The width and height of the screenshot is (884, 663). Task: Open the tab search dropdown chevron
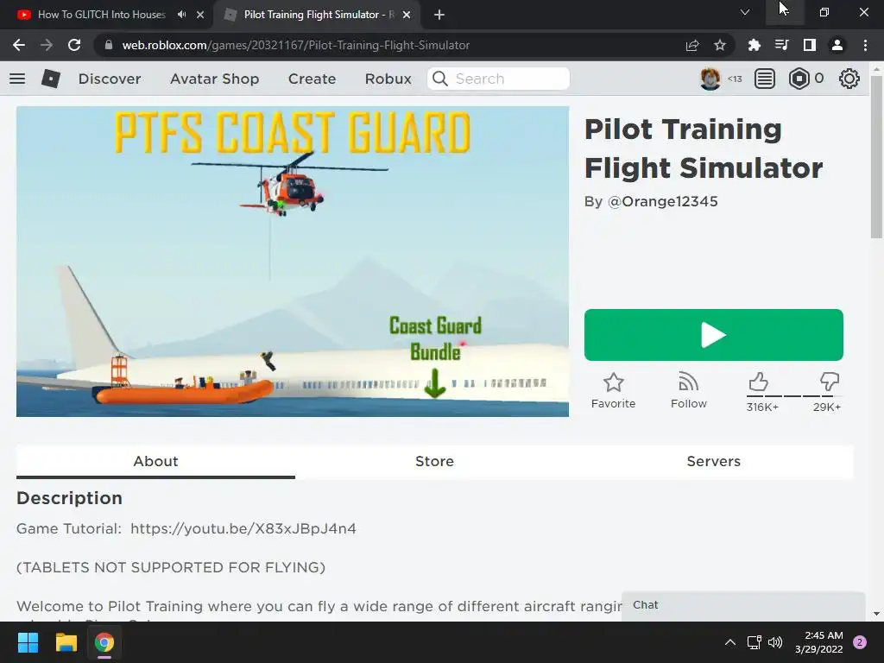(745, 12)
